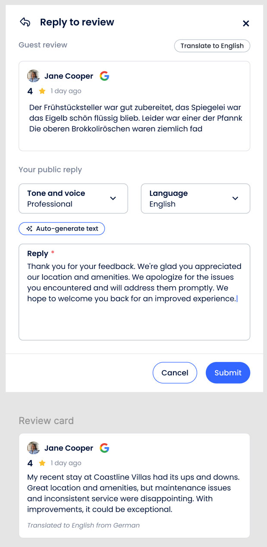Click the Google logo in guest review

tap(104, 76)
